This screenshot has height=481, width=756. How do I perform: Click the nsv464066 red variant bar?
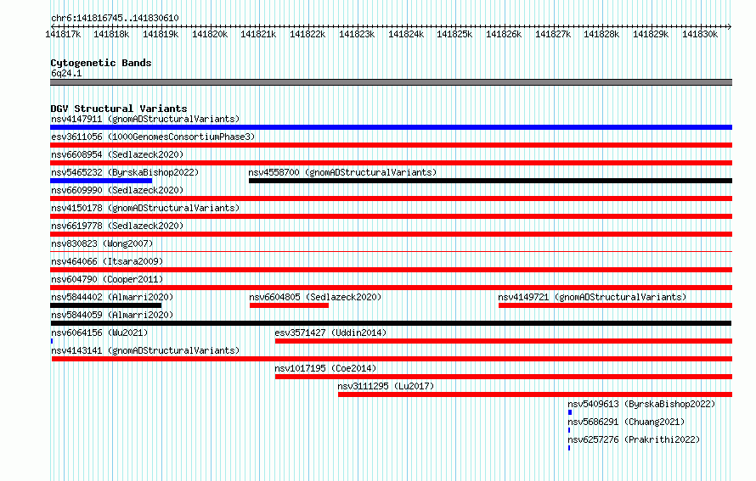tap(391, 270)
